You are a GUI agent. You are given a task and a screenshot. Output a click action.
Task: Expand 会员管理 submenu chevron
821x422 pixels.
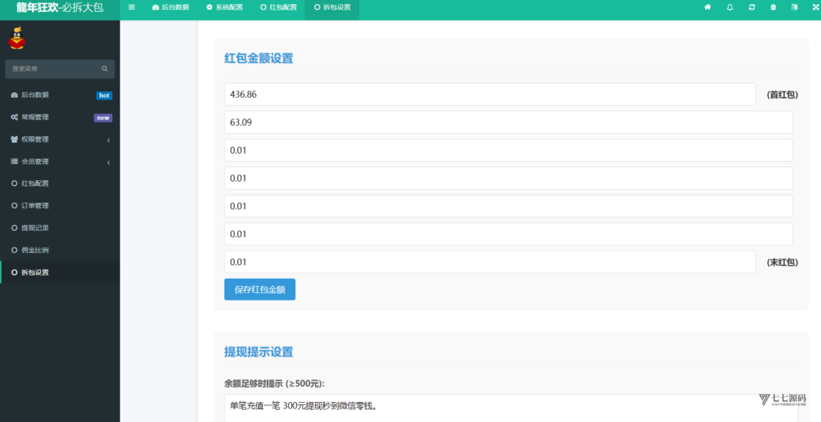(108, 163)
